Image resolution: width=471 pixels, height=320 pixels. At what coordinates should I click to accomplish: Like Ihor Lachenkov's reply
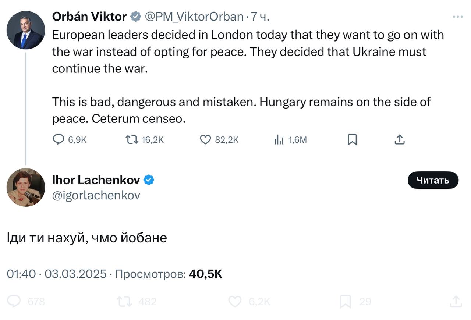(235, 302)
